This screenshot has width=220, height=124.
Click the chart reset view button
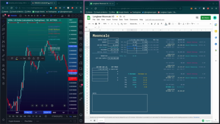tap(52, 106)
